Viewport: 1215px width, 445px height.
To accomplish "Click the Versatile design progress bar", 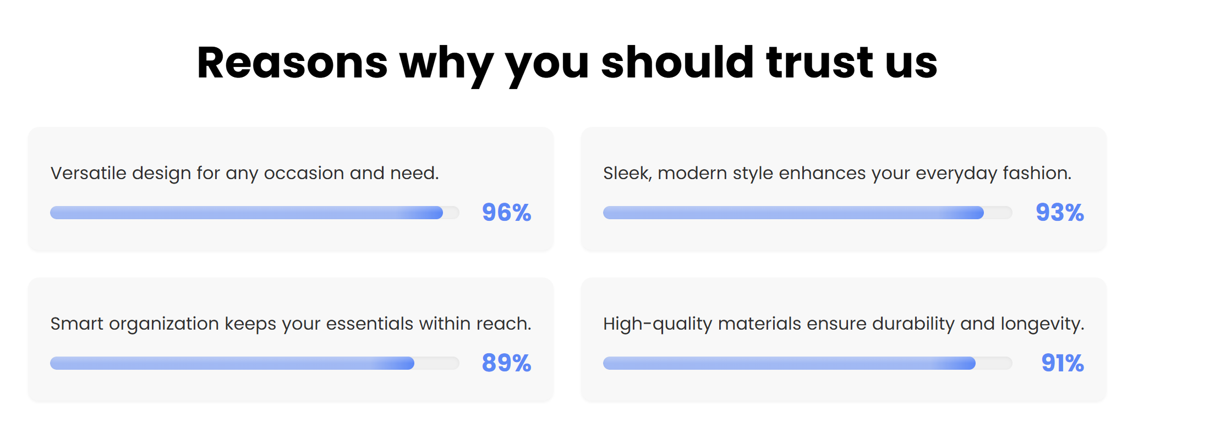I will coord(255,213).
